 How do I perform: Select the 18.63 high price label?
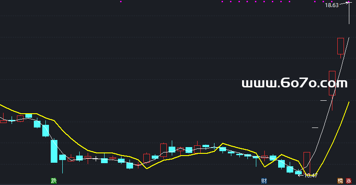[x=332, y=5]
